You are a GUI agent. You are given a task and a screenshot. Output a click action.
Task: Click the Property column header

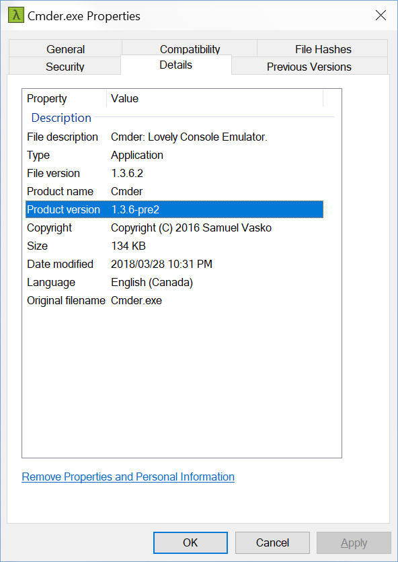pos(65,98)
